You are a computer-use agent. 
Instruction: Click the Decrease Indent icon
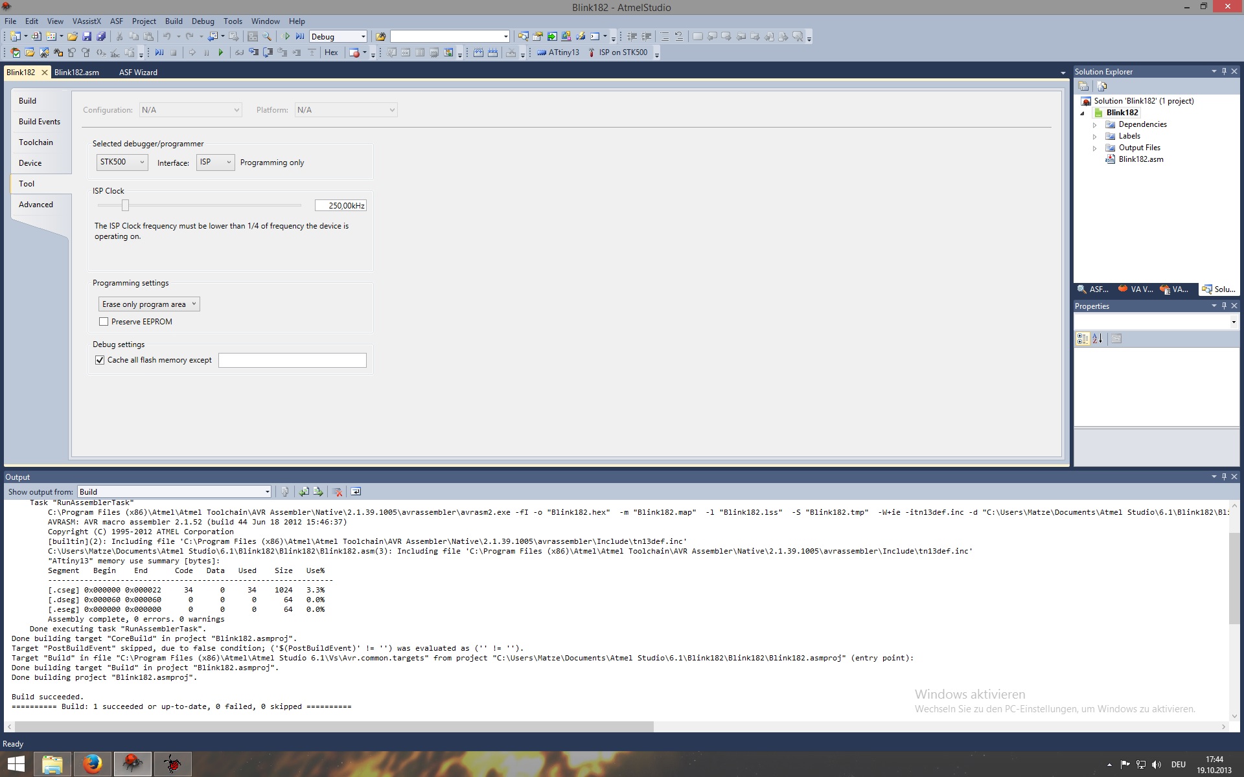coord(632,36)
